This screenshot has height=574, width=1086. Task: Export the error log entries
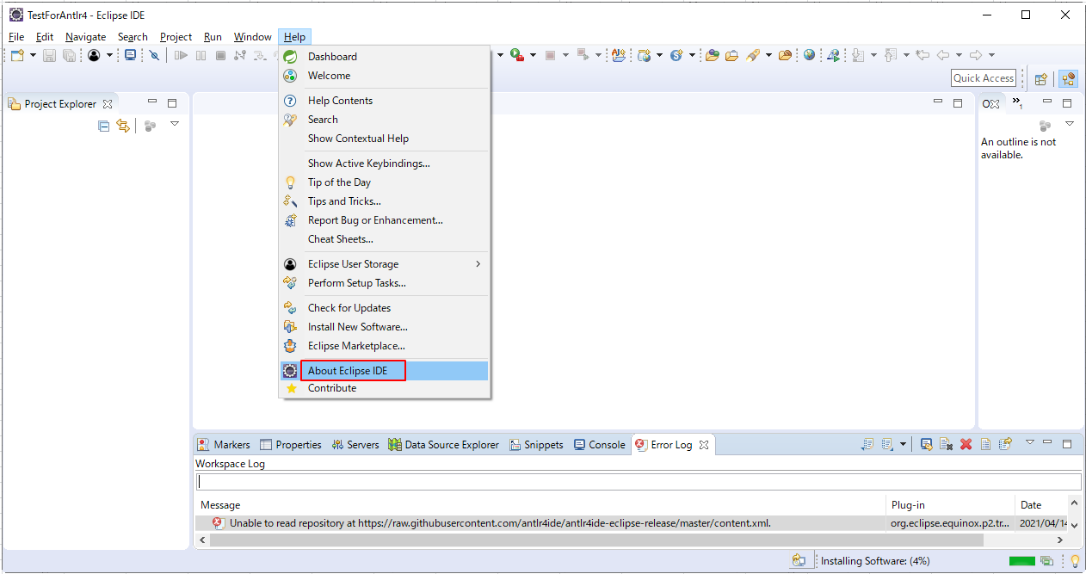click(1005, 444)
